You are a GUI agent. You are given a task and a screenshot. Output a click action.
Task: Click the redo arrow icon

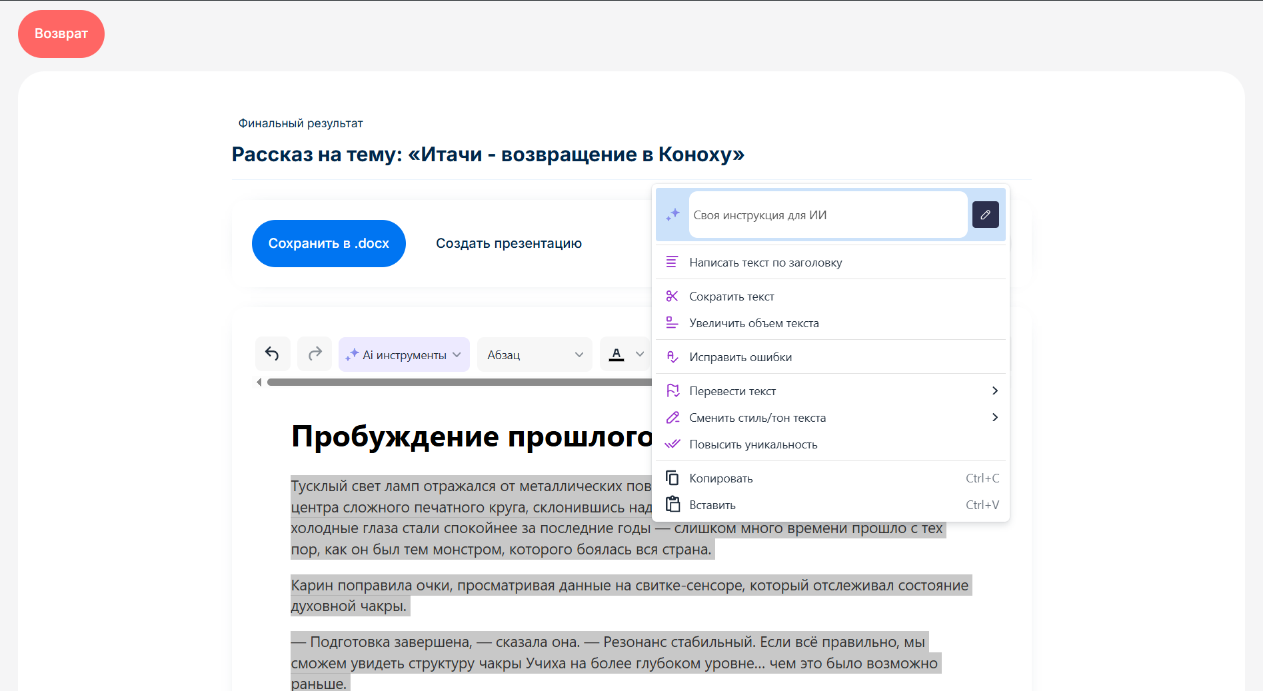tap(315, 354)
